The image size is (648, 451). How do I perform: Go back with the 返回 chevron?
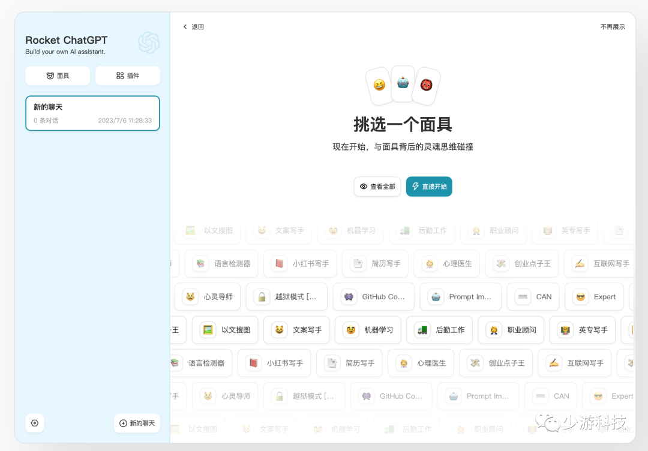193,27
